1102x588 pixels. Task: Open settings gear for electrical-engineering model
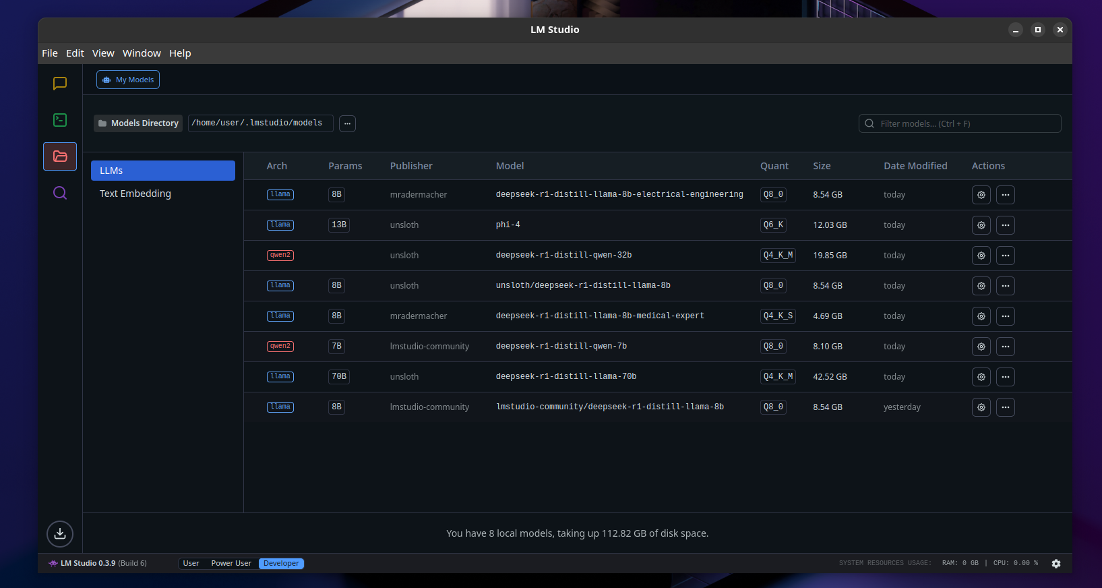(x=981, y=195)
